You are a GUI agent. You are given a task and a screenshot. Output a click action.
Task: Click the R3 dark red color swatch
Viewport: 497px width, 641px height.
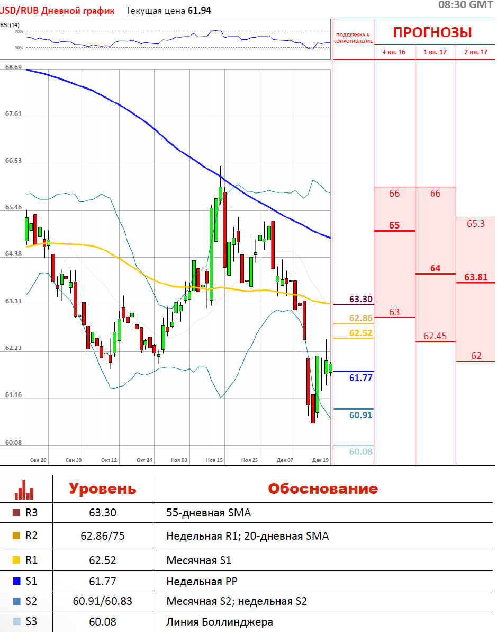tap(16, 513)
